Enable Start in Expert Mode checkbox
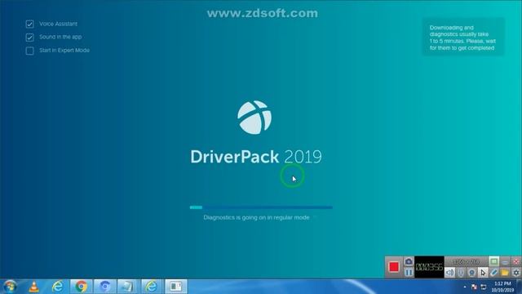Viewport: 522px width, 294px height. 29,51
